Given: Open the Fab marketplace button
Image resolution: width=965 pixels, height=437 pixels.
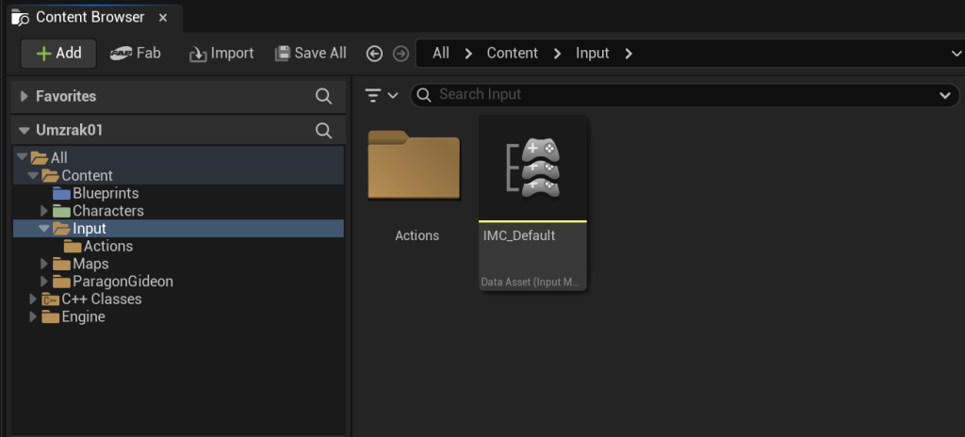Looking at the screenshot, I should coord(136,54).
